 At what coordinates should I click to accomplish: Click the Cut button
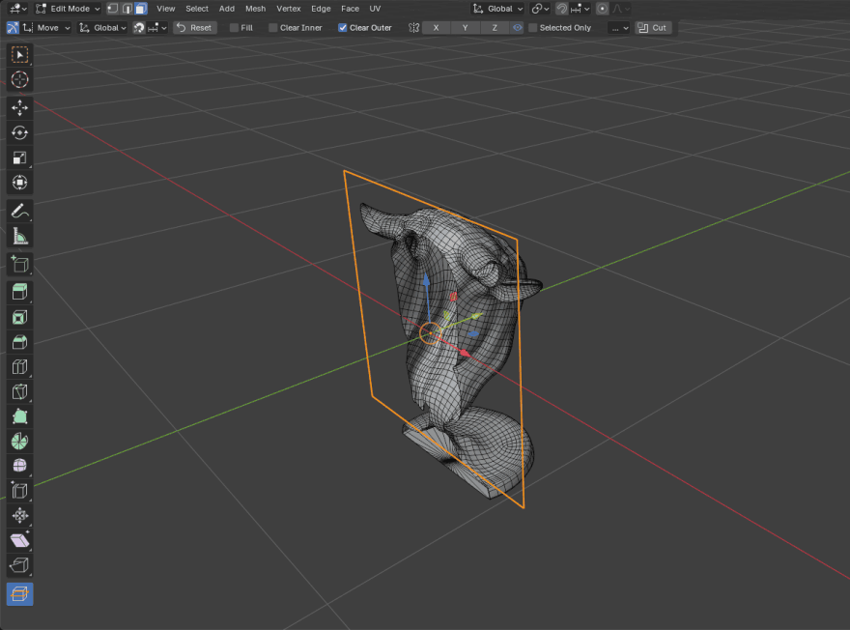[x=653, y=28]
